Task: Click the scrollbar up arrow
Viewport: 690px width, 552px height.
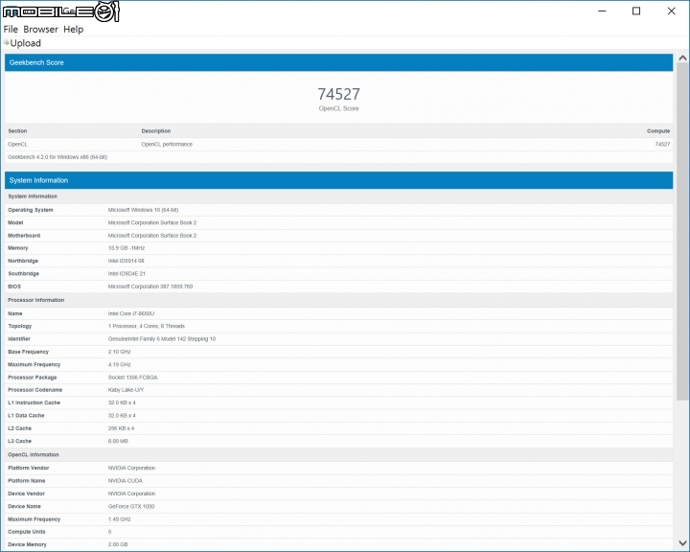Action: 682,57
